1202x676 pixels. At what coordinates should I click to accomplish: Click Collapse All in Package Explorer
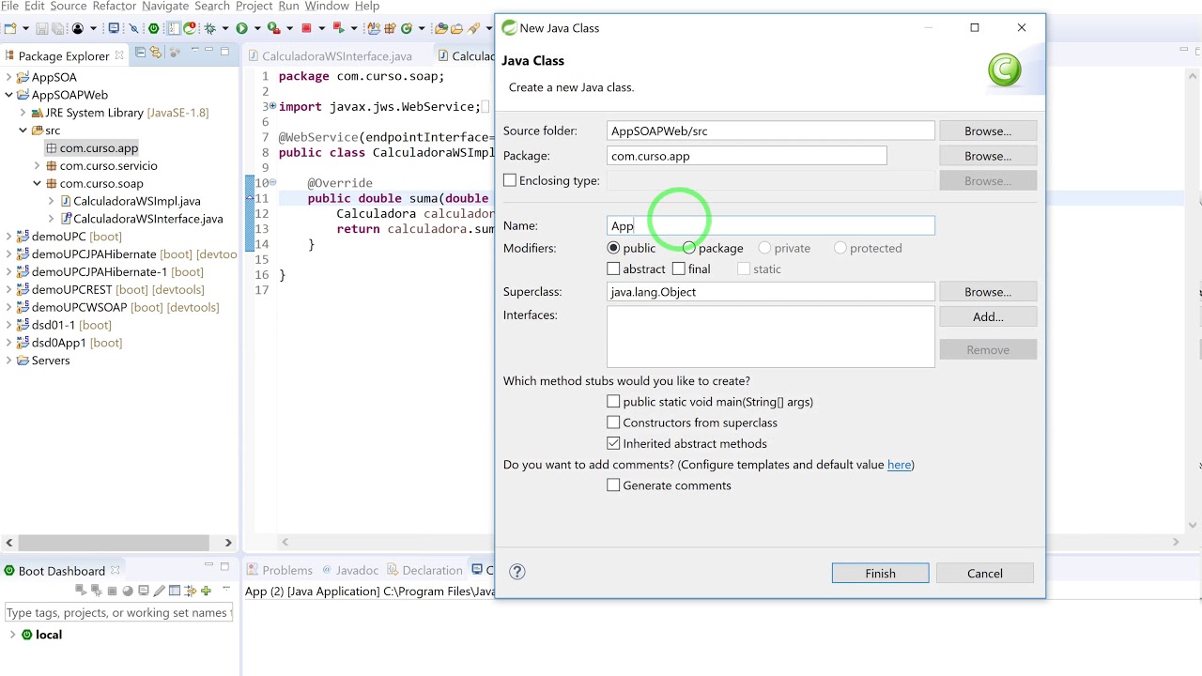point(140,53)
